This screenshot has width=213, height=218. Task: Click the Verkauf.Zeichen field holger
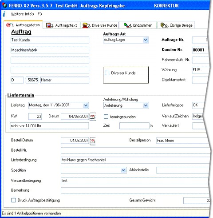pyautogui.click(x=197, y=117)
